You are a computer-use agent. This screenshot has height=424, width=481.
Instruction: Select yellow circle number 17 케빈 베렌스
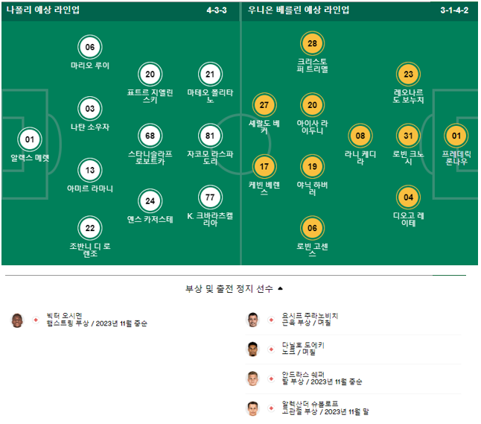(264, 166)
